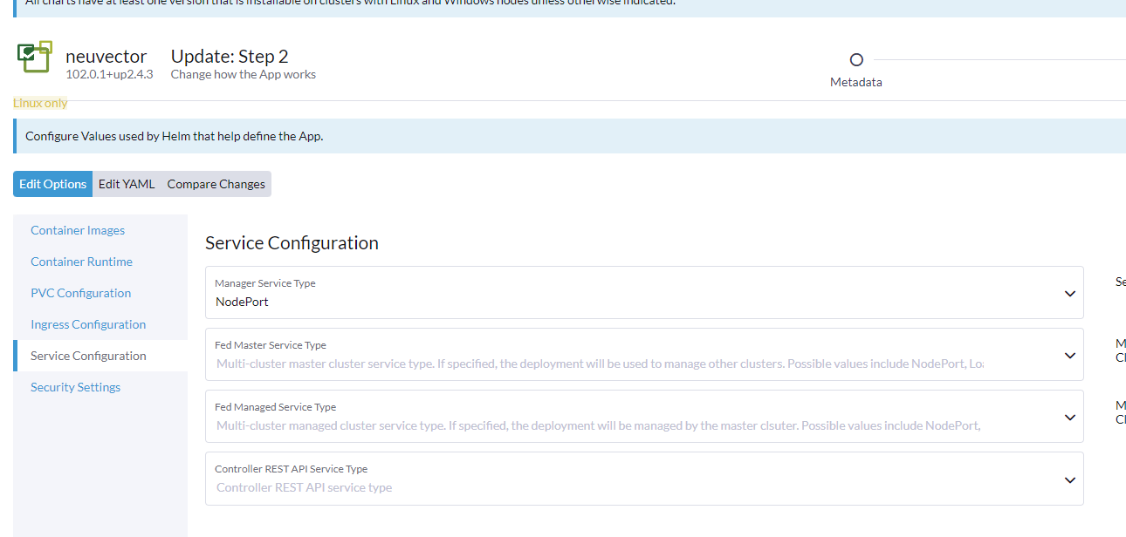Click the Manager Service Type NodePort value
The height and width of the screenshot is (537, 1126).
click(241, 301)
